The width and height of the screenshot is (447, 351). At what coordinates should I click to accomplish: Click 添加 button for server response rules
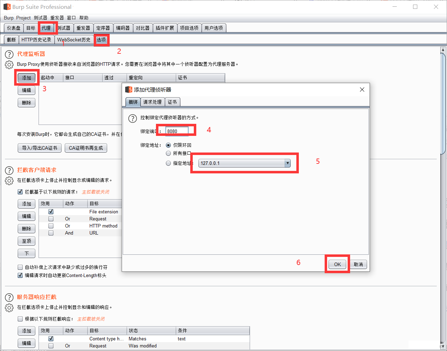tap(27, 331)
